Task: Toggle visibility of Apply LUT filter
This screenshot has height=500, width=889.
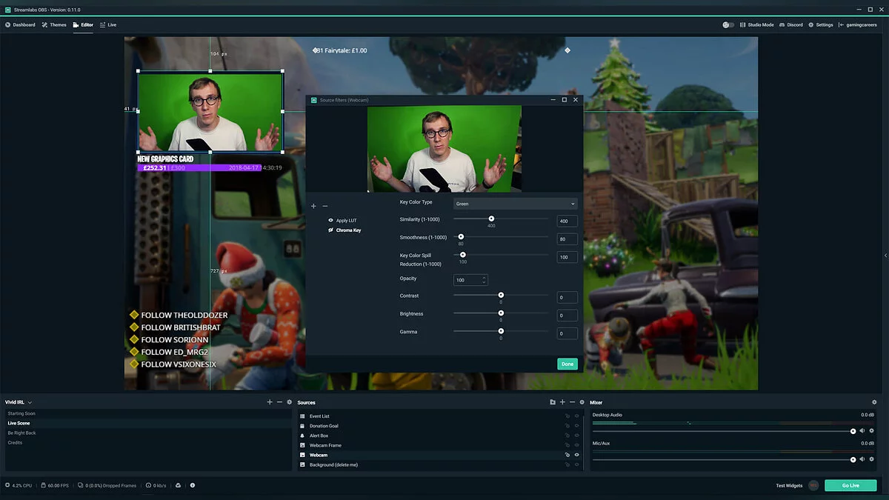Action: click(x=330, y=220)
